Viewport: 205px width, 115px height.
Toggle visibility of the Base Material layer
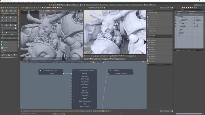pyautogui.click(x=175, y=27)
